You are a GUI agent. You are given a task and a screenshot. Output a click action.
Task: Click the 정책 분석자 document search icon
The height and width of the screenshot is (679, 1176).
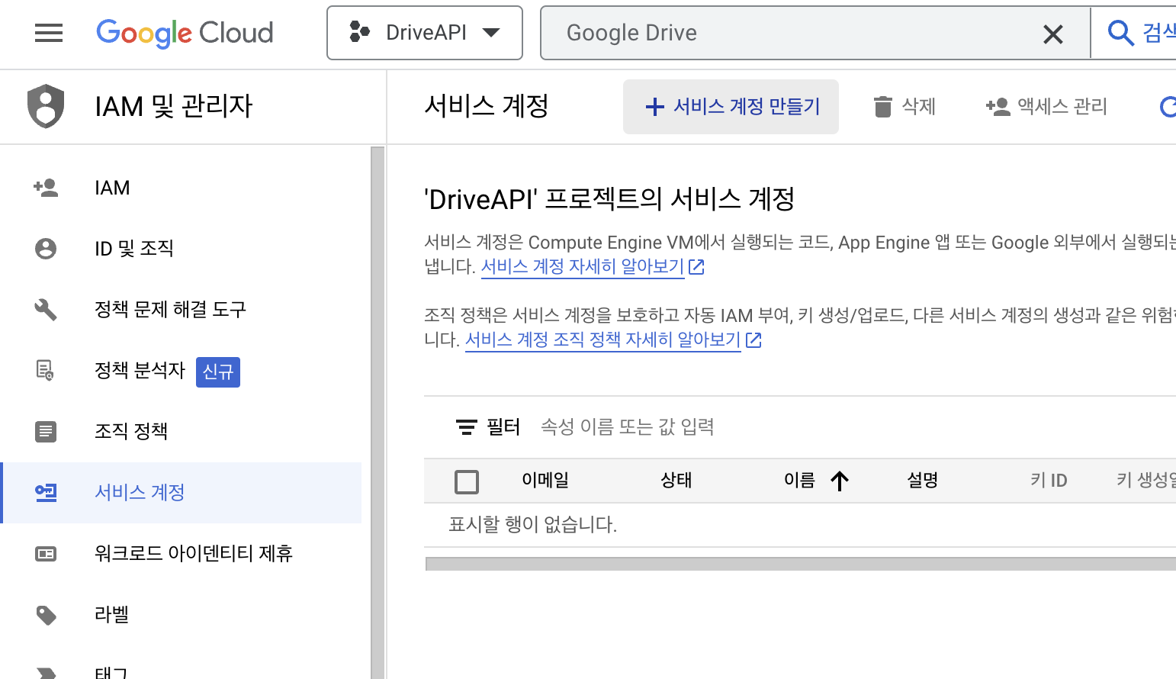(46, 371)
